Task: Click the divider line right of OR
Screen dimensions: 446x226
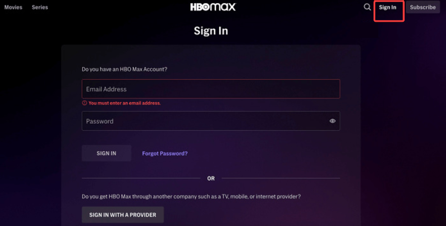Action: tap(281, 178)
